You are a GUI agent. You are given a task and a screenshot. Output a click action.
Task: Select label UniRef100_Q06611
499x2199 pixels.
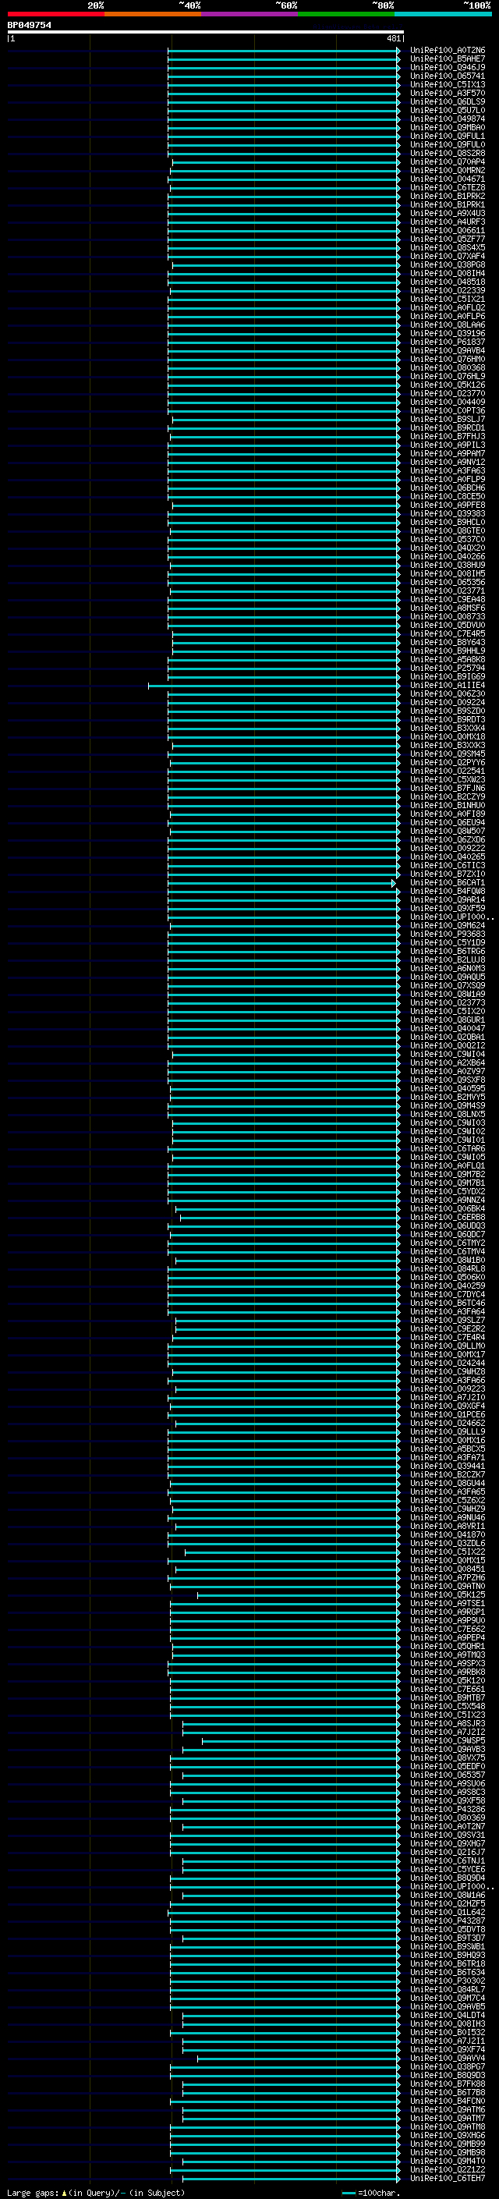(447, 229)
